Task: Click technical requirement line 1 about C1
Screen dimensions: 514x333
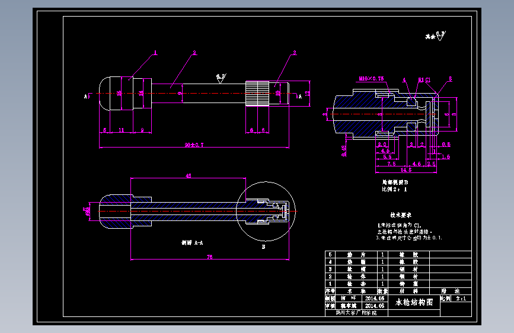Action: click(399, 226)
